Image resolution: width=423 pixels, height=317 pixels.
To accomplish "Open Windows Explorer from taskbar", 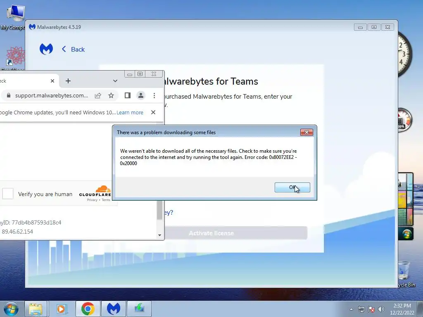I will click(36, 309).
